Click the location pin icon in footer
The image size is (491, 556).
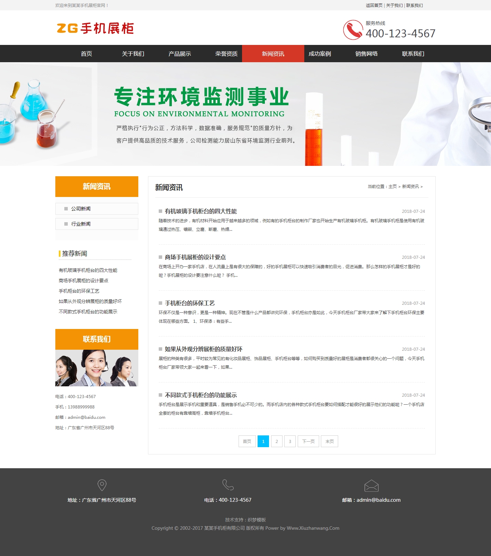102,485
